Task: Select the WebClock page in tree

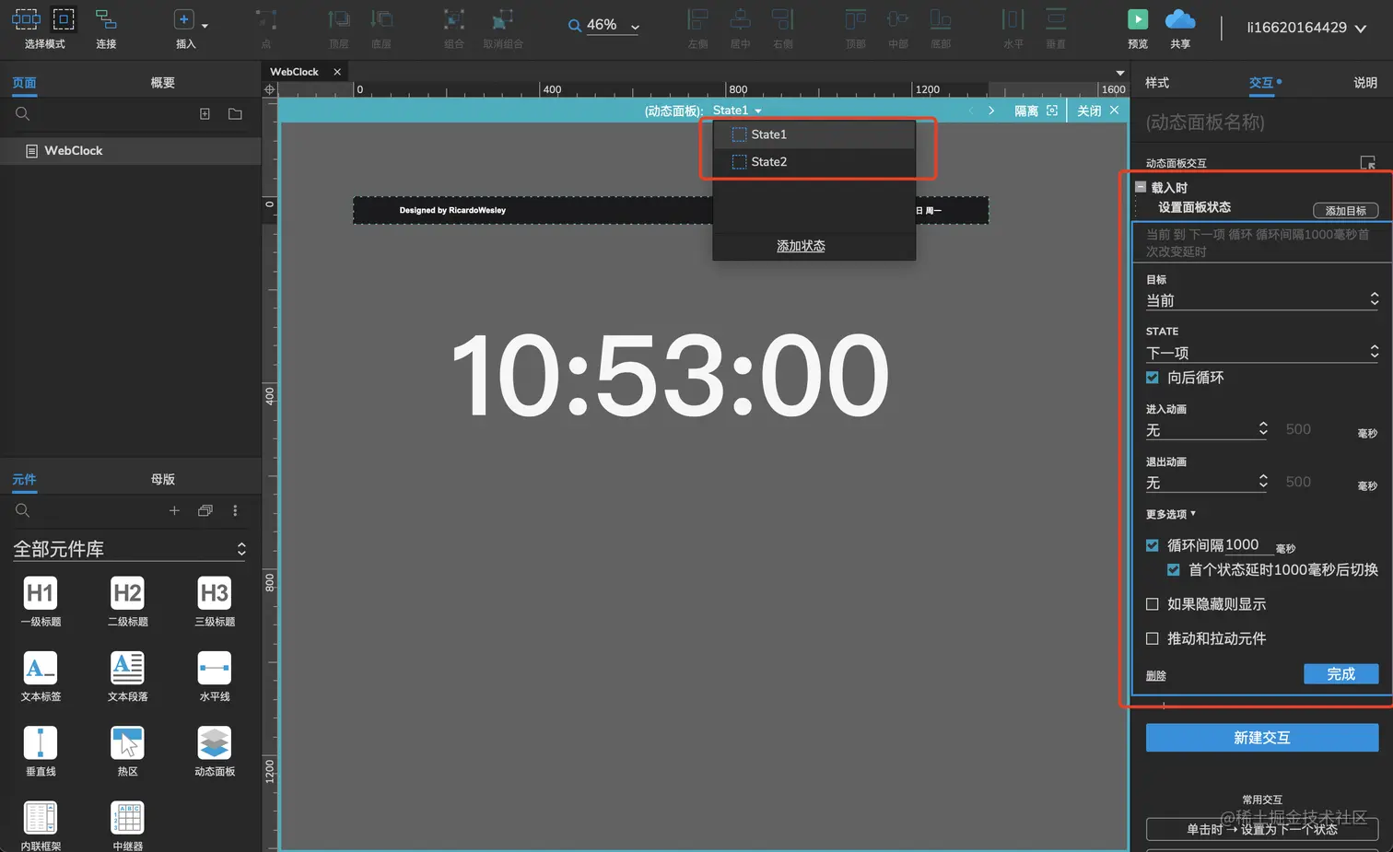Action: (131, 150)
